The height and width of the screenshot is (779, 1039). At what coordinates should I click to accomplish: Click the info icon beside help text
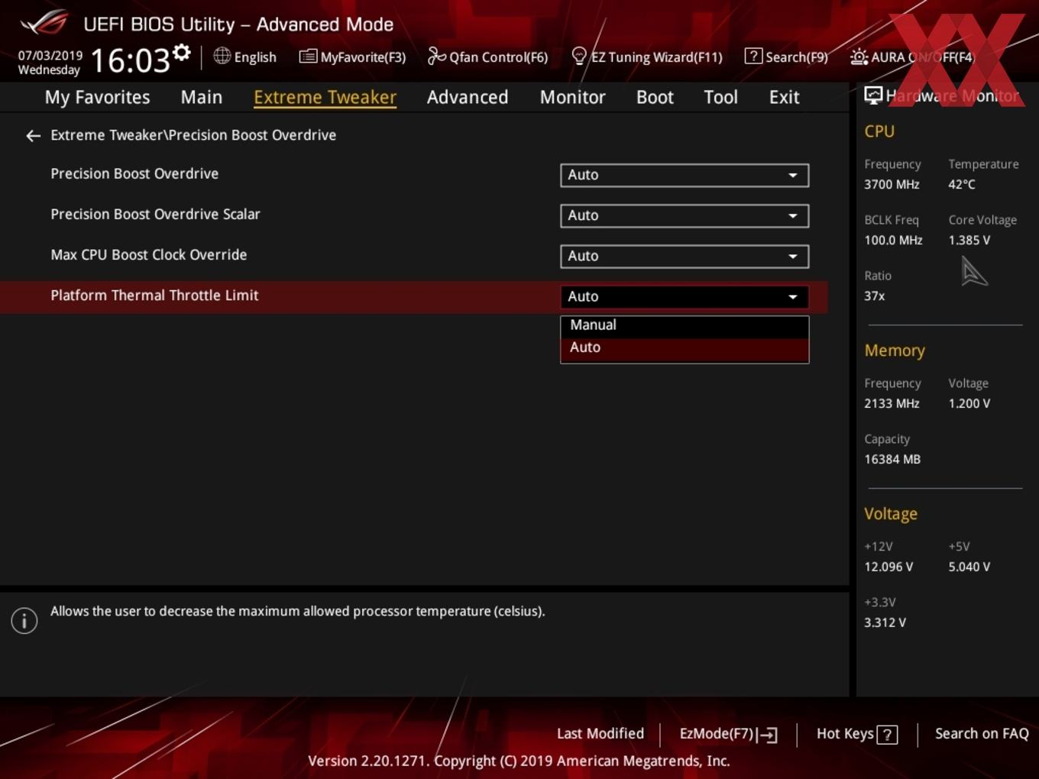(x=24, y=620)
